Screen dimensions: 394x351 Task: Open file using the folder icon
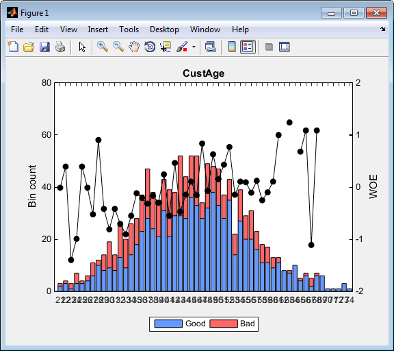tap(29, 47)
